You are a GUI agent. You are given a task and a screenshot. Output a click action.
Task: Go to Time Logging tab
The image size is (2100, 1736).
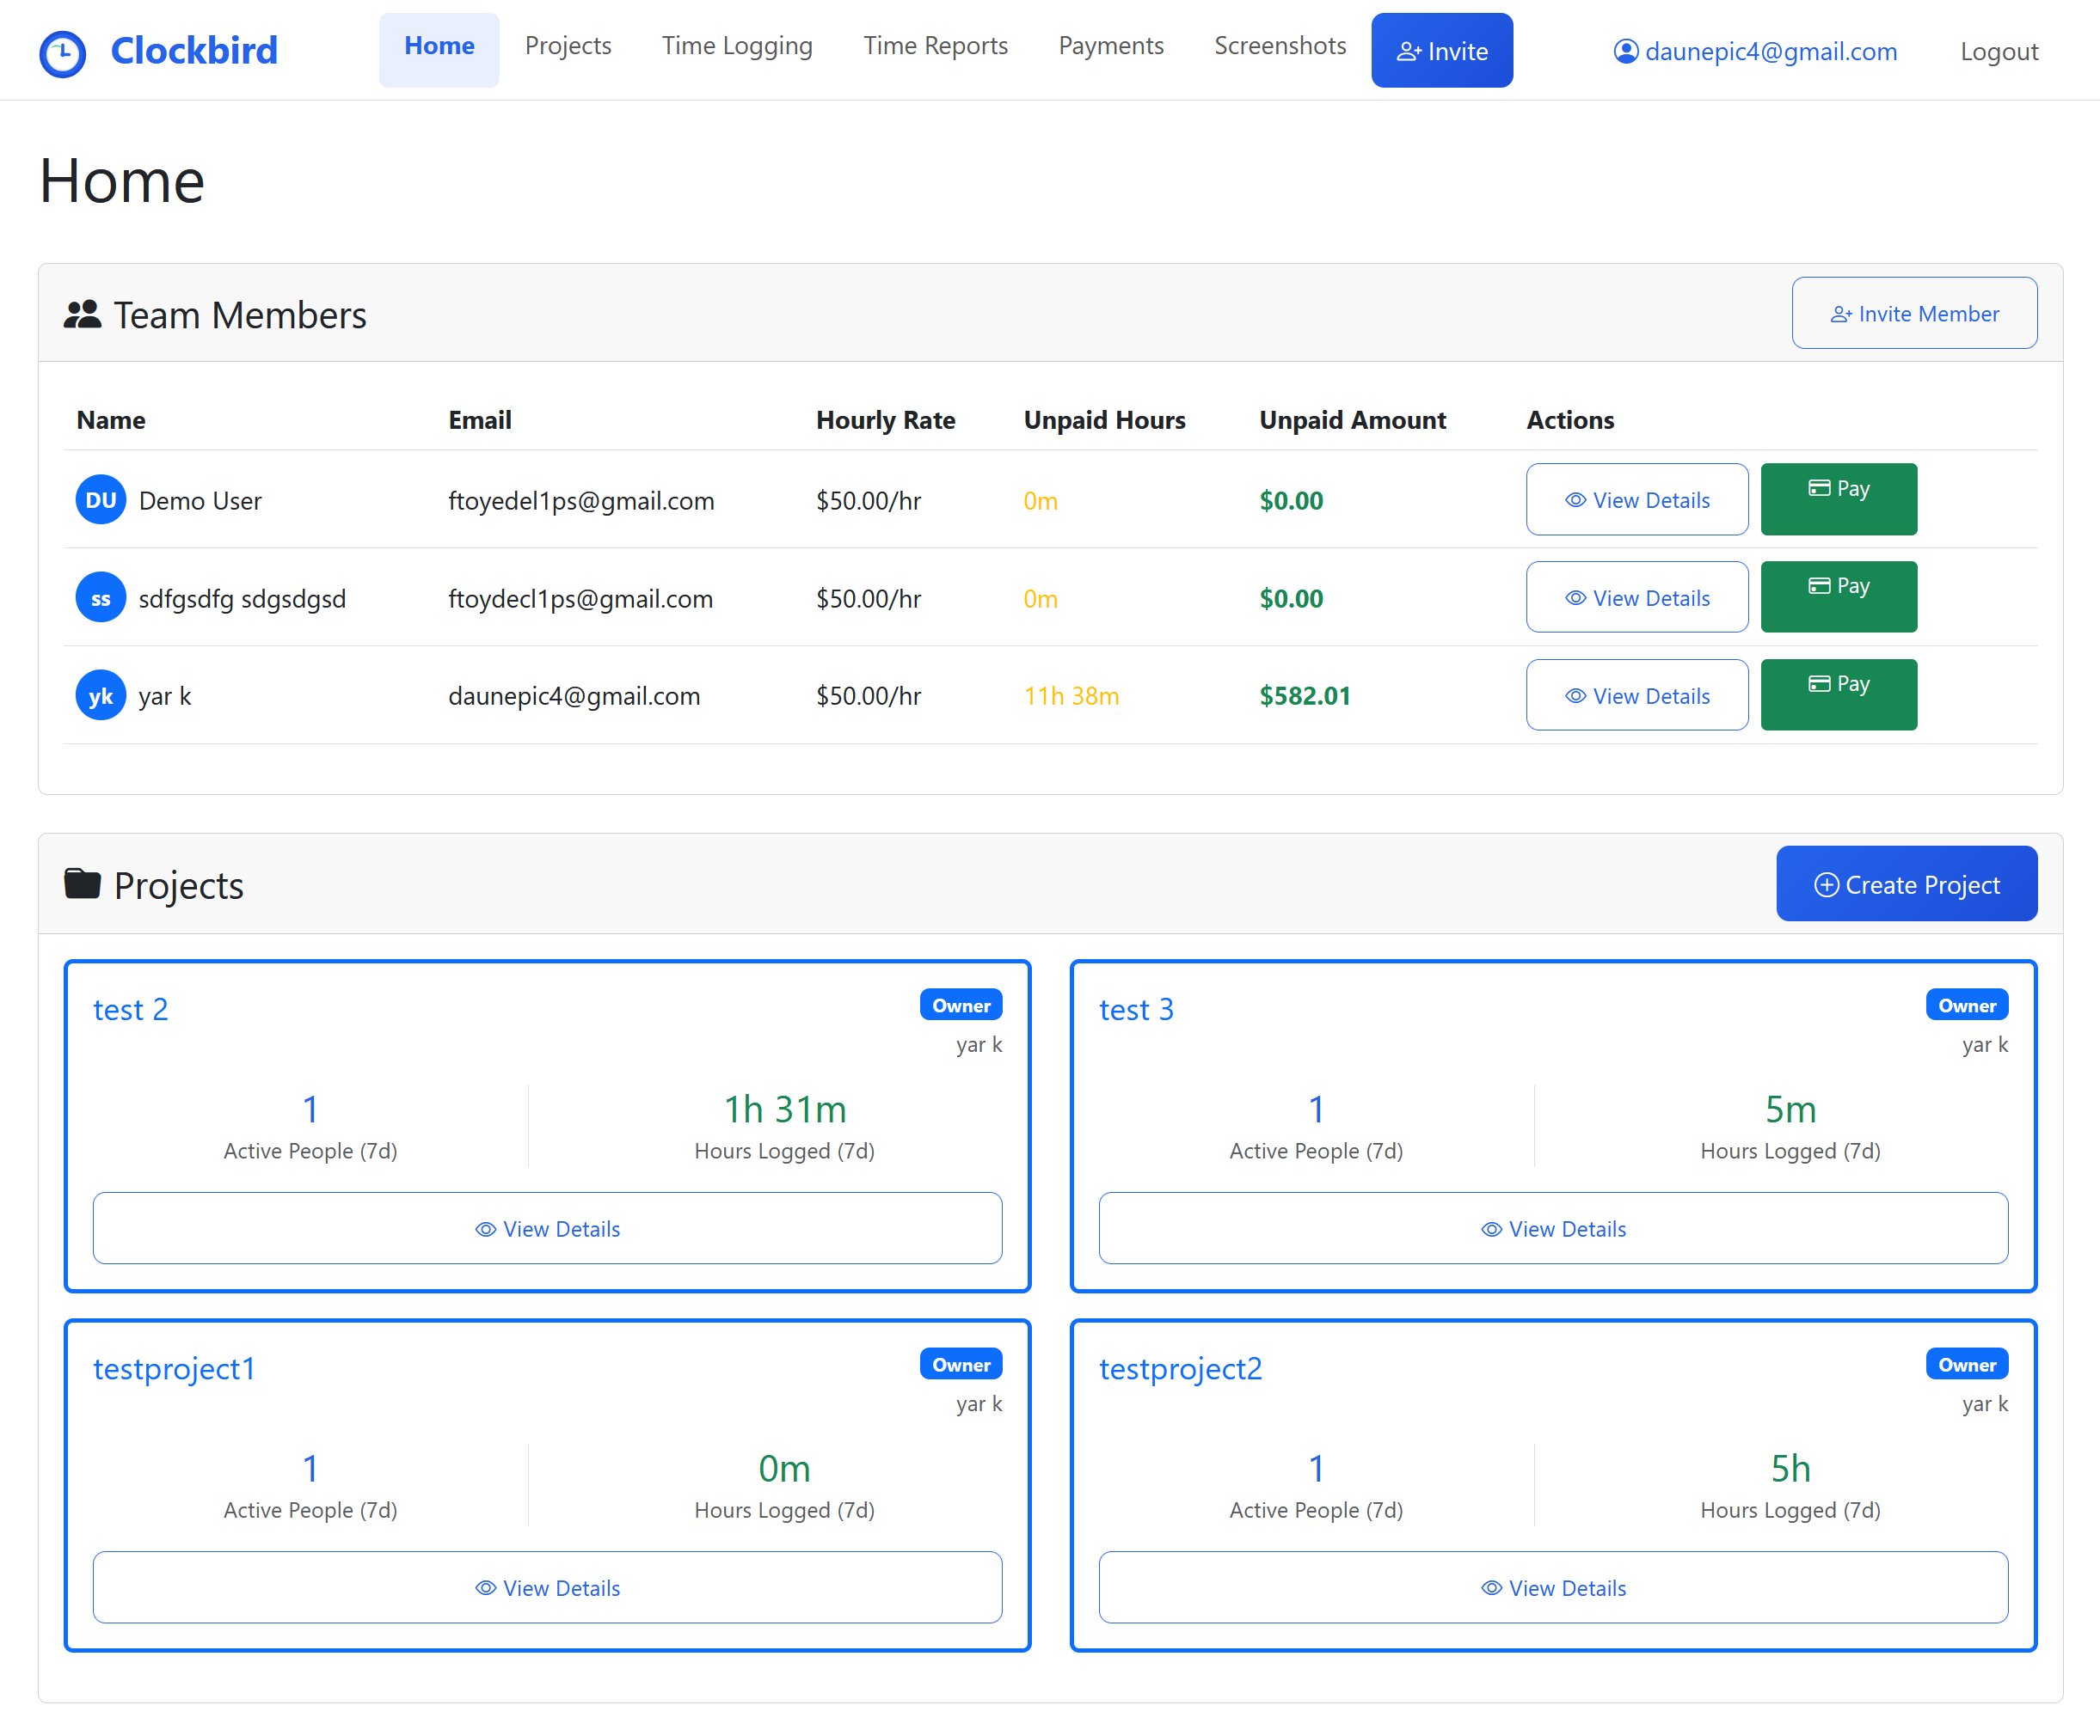[737, 46]
